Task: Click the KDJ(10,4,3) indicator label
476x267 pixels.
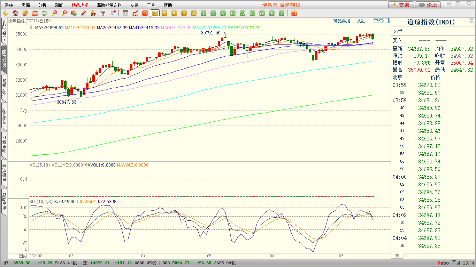Action: [41, 201]
